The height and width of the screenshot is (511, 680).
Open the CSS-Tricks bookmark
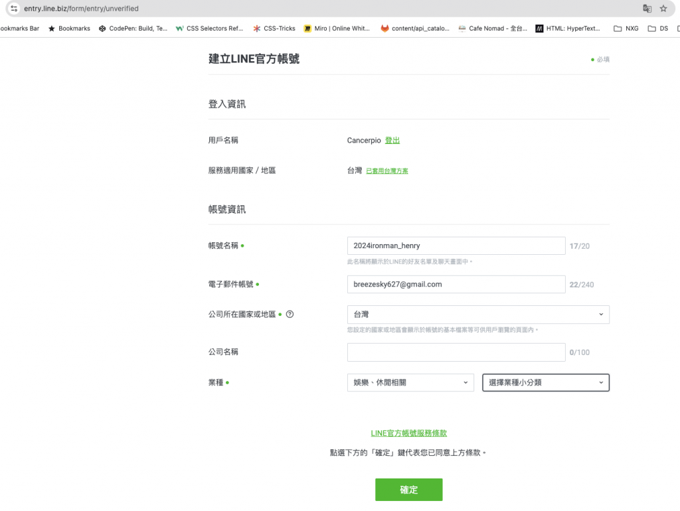[274, 28]
